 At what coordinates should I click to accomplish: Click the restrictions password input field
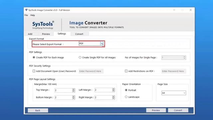click(x=174, y=71)
